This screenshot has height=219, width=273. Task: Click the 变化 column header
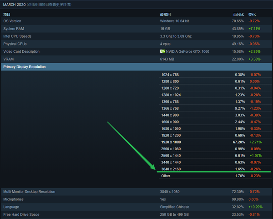click(252, 15)
